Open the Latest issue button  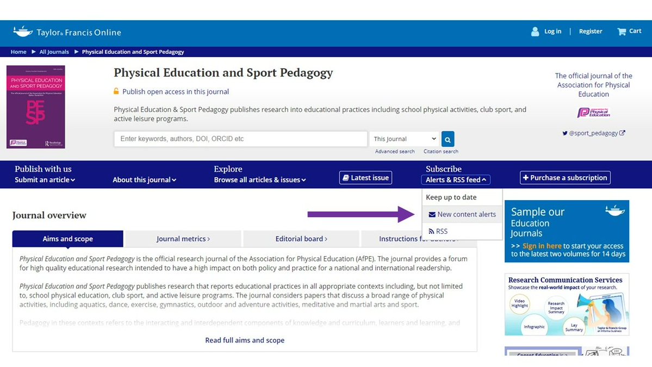[x=365, y=178]
